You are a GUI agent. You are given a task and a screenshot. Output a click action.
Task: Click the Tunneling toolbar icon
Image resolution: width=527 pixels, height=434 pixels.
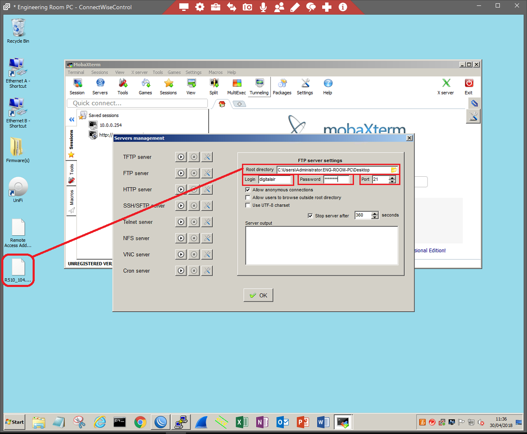[259, 87]
